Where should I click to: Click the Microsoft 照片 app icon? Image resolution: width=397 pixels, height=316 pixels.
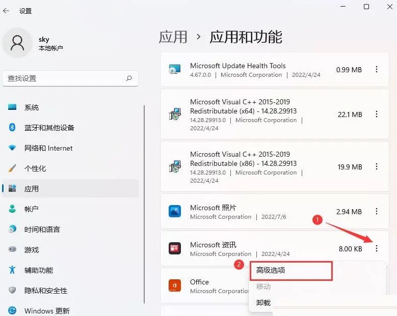(x=175, y=211)
